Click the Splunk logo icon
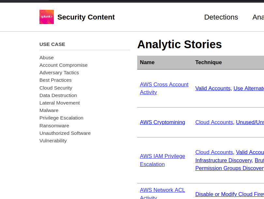 (47, 17)
